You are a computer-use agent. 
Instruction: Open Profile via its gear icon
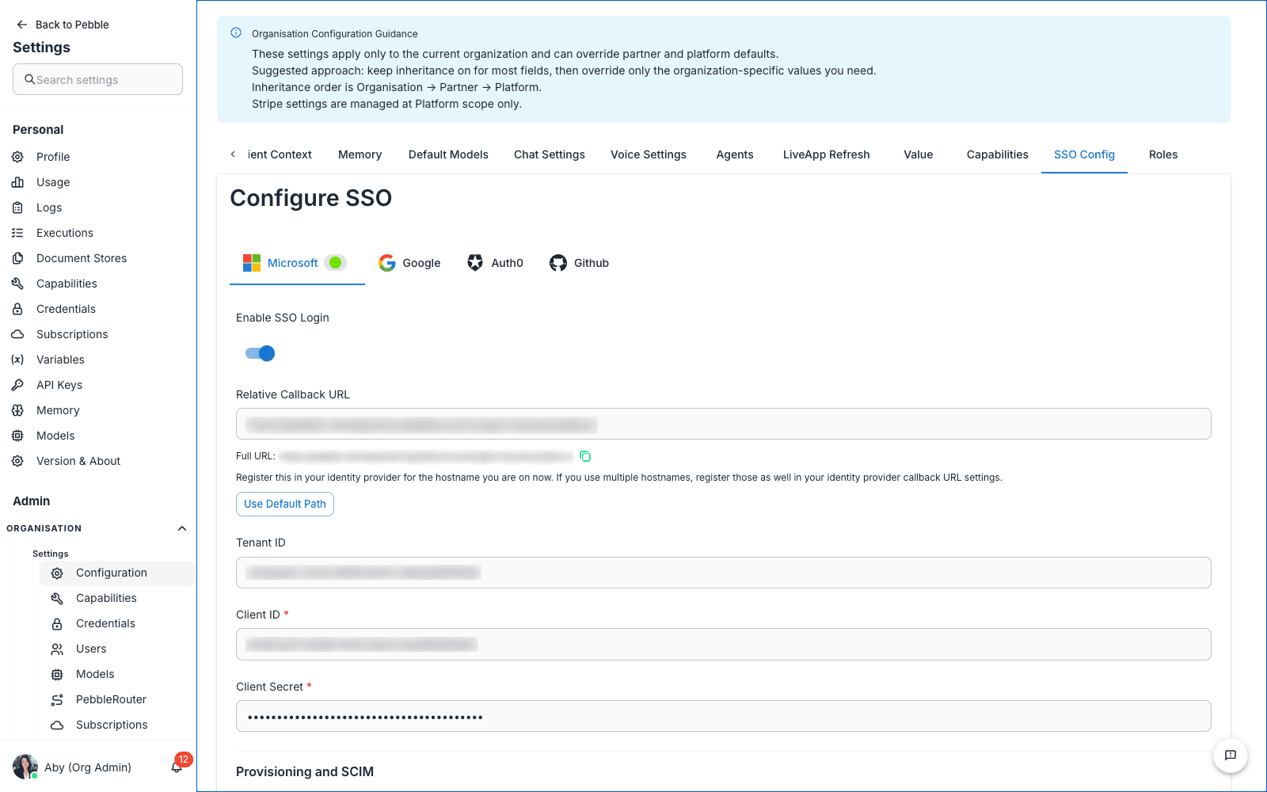tap(17, 157)
